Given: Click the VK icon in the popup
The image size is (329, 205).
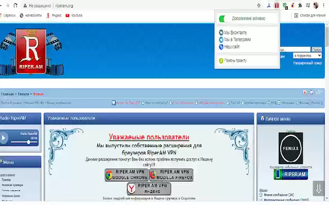Looking at the screenshot, I should (x=221, y=32).
